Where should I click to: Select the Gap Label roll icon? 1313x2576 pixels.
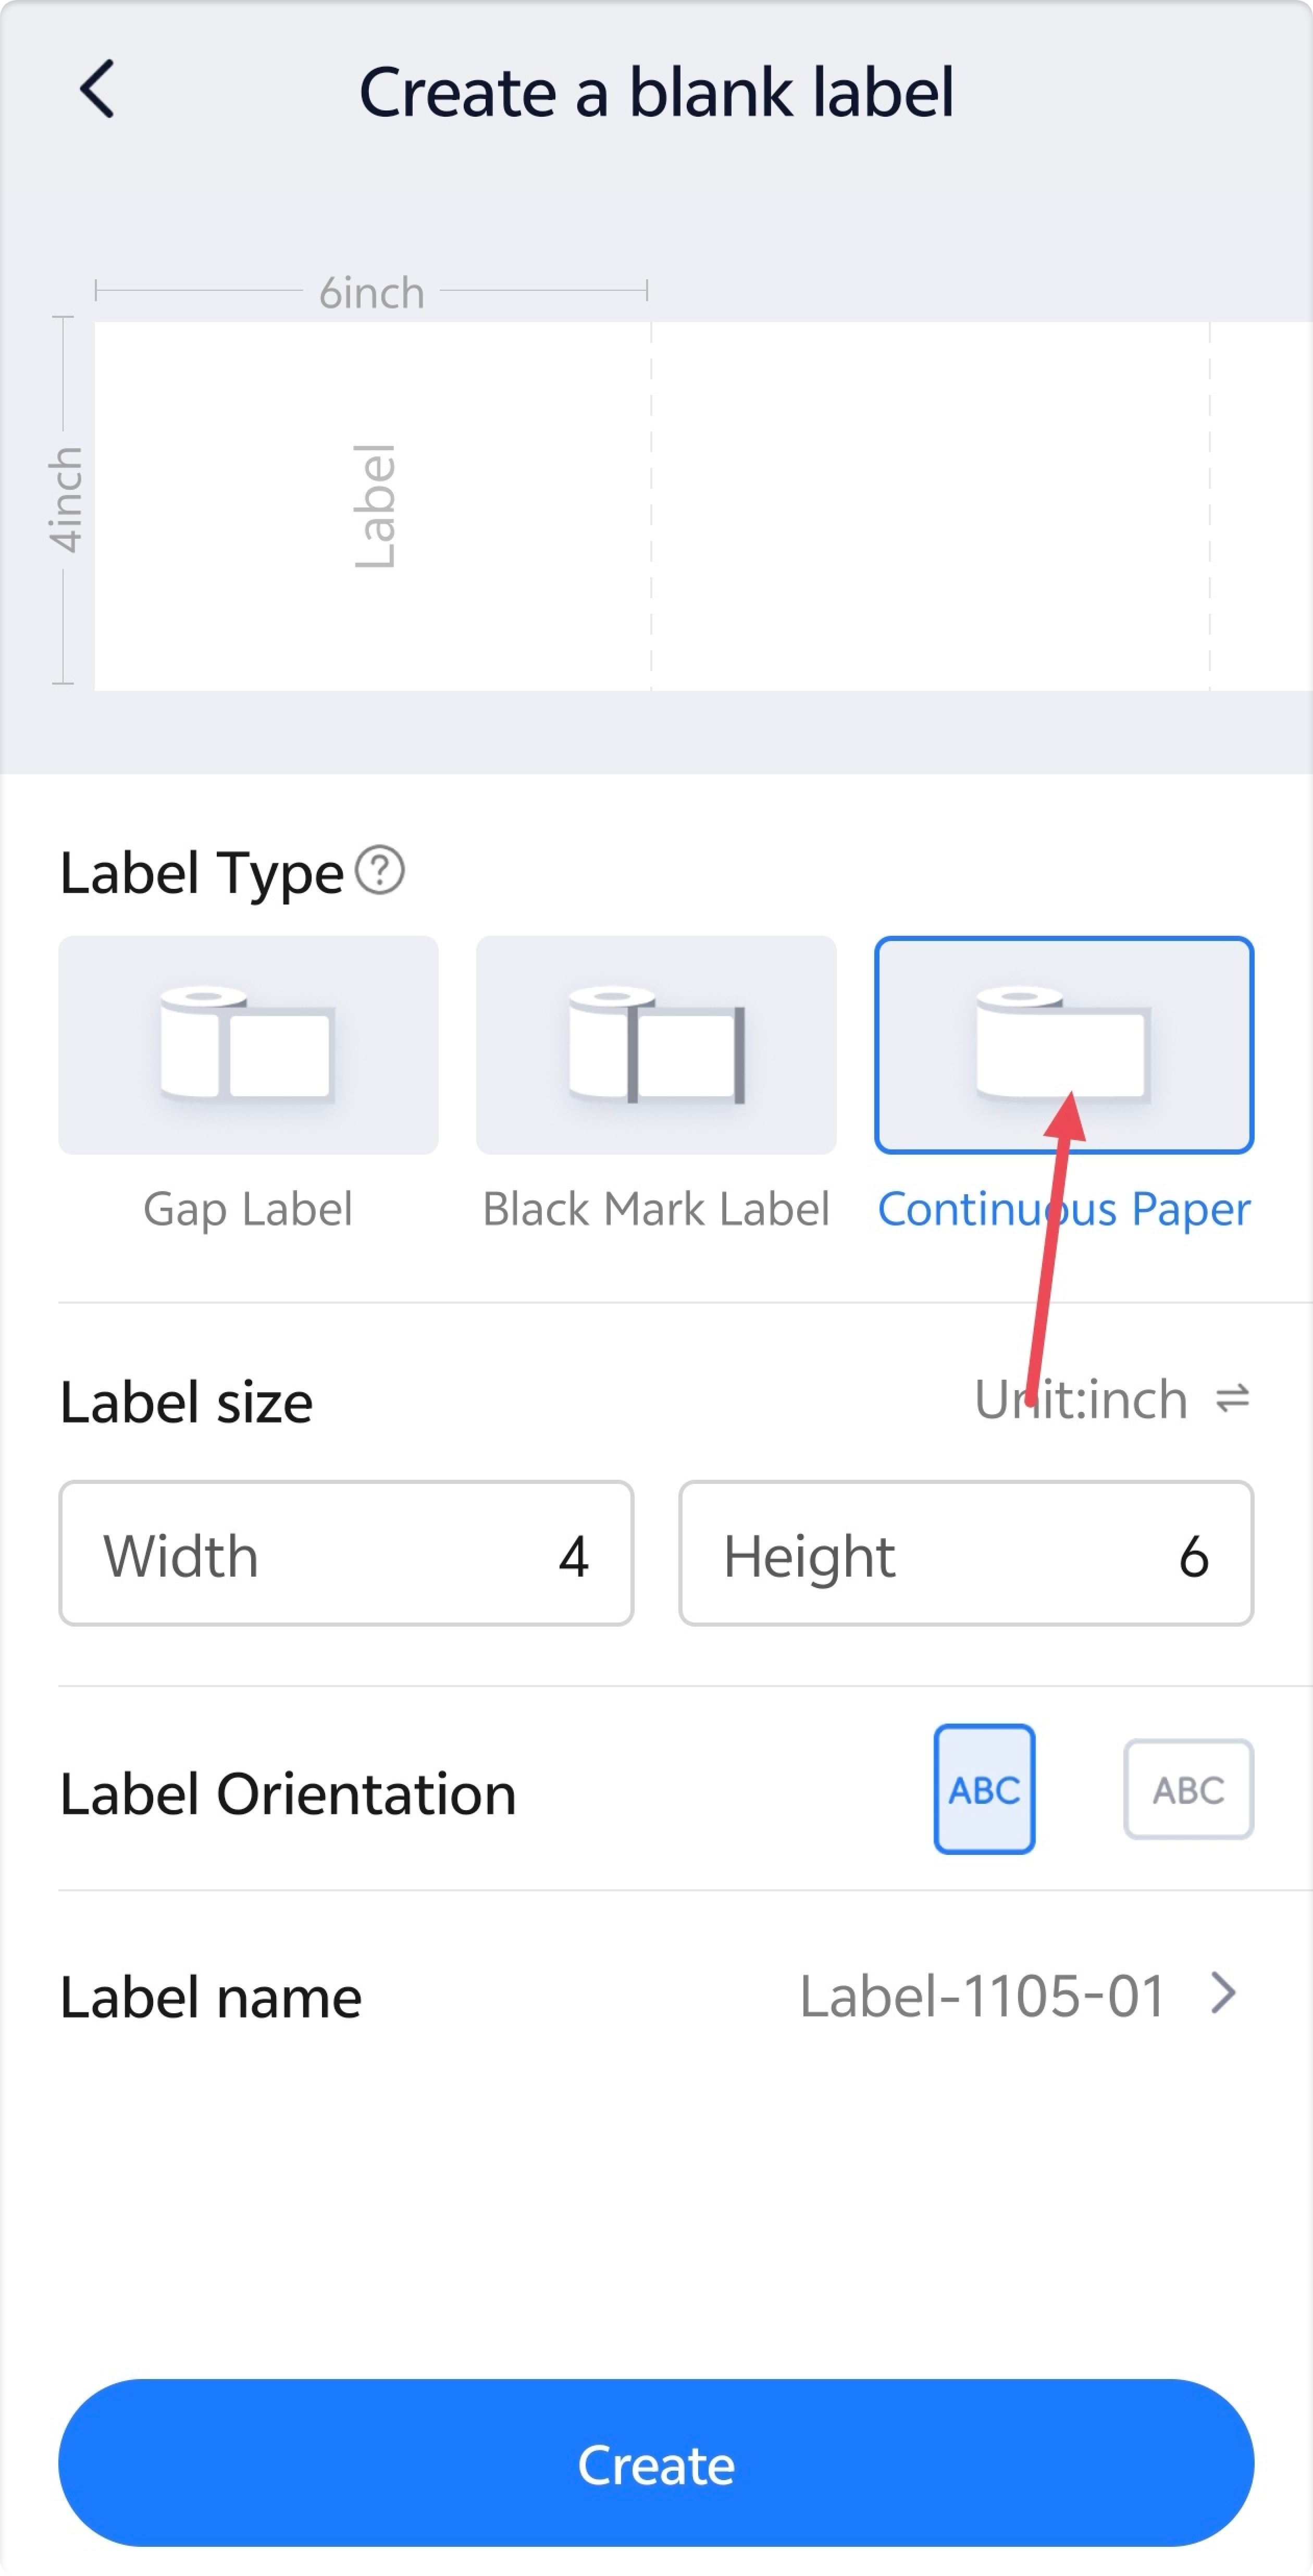pos(248,1045)
